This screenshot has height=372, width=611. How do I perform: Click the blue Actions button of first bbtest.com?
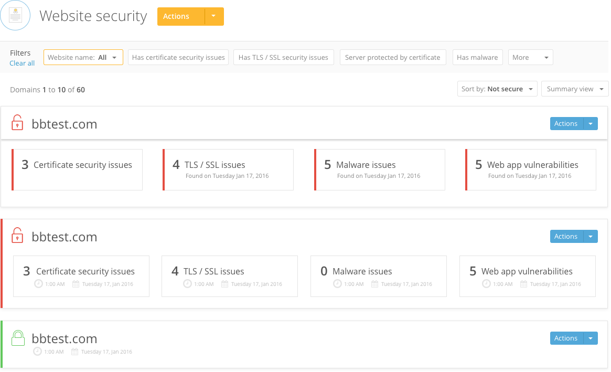[x=566, y=124]
